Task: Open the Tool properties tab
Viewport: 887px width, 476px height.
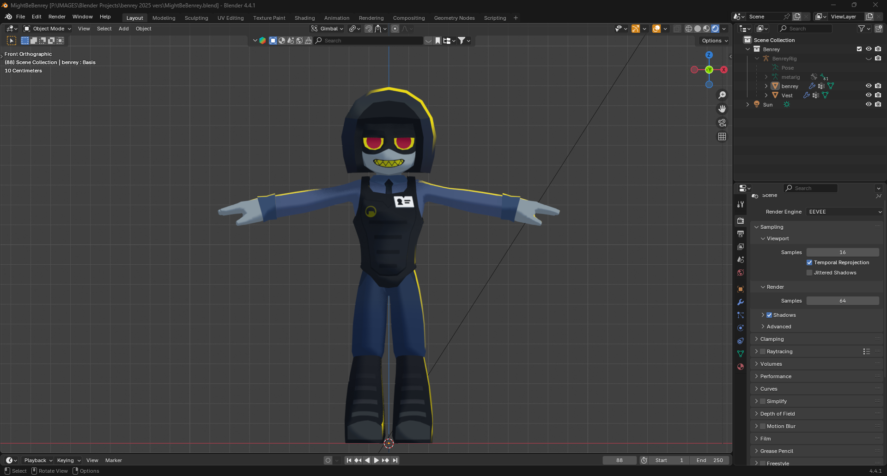Action: (x=741, y=204)
